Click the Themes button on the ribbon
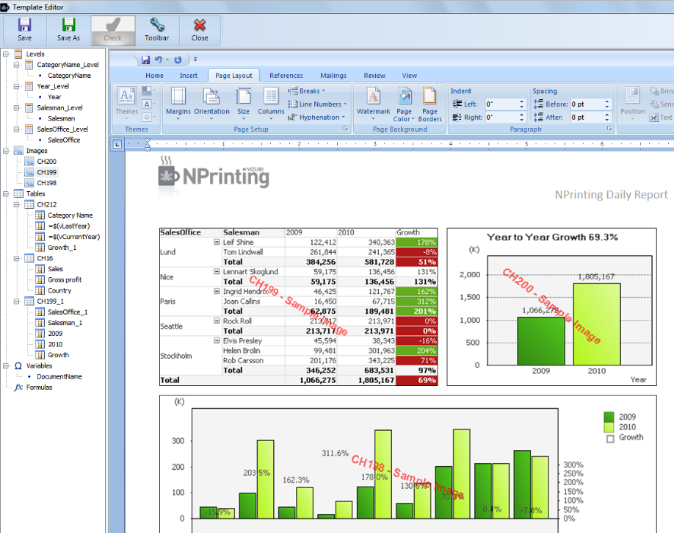The height and width of the screenshot is (533, 674). click(x=126, y=96)
